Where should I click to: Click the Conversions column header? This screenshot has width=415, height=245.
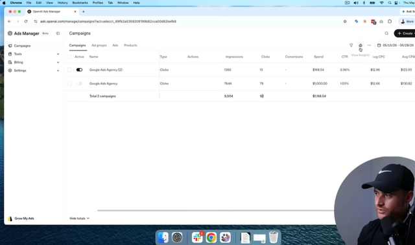(294, 57)
